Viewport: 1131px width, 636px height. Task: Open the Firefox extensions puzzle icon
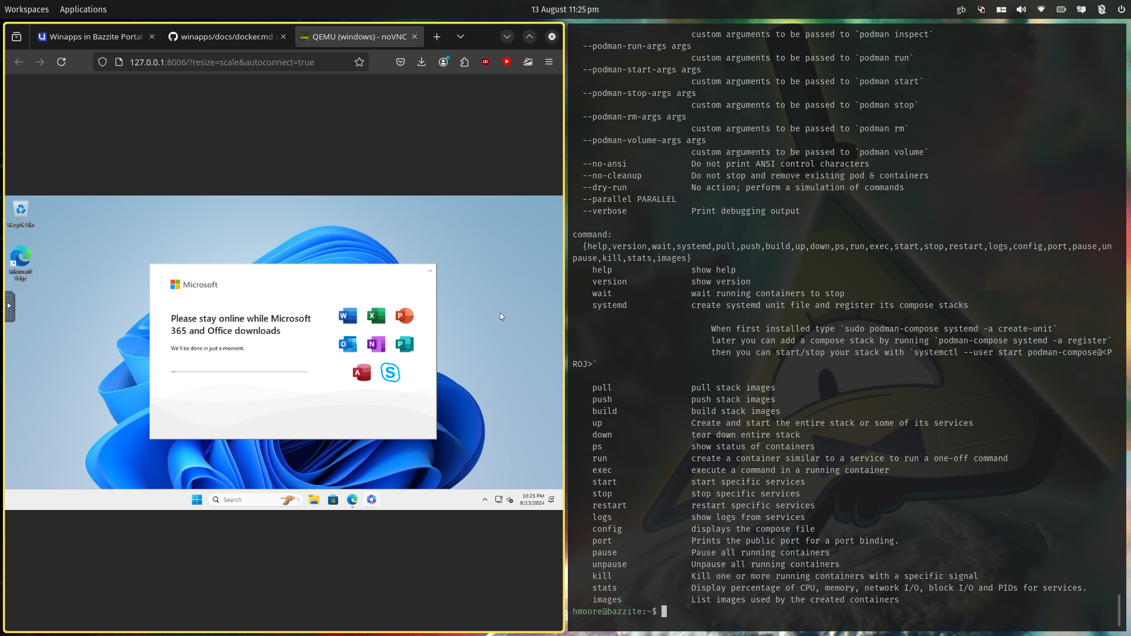coord(464,62)
